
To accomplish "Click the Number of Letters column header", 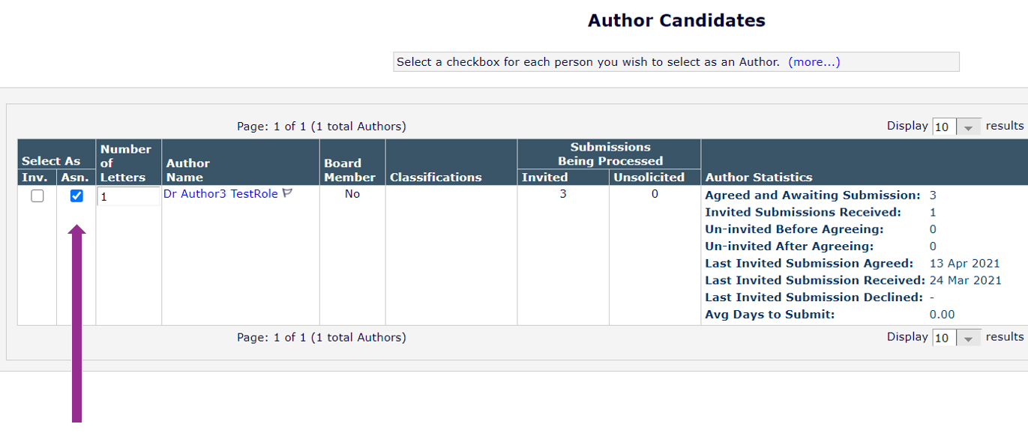I will pyautogui.click(x=125, y=163).
